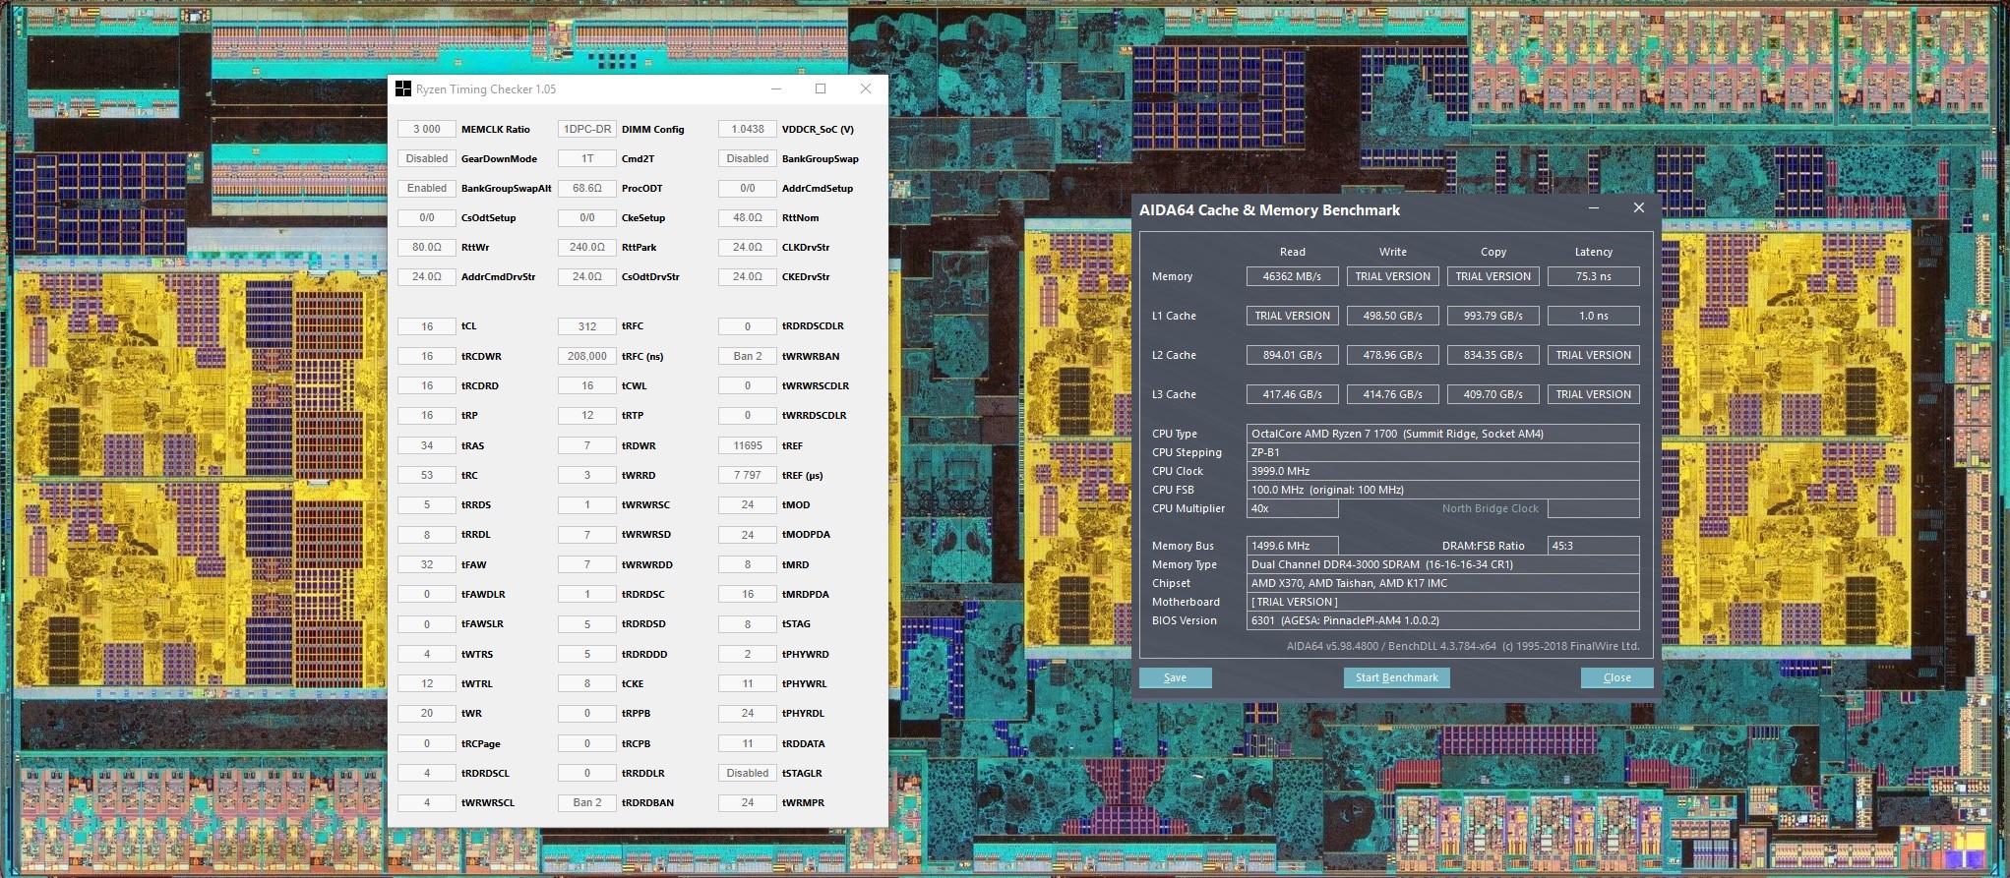Viewport: 2010px width, 878px height.
Task: Select the MEMCLK Ratio value 3 000
Action: tap(427, 129)
